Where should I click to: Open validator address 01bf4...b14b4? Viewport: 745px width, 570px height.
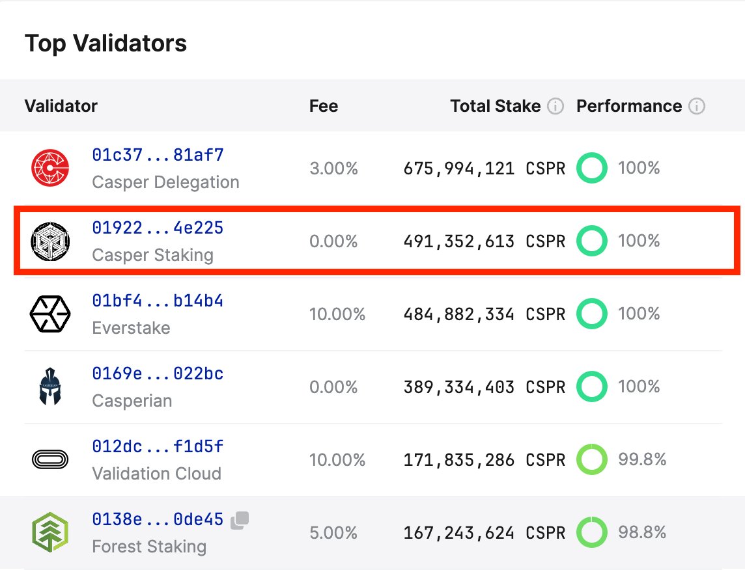point(158,301)
